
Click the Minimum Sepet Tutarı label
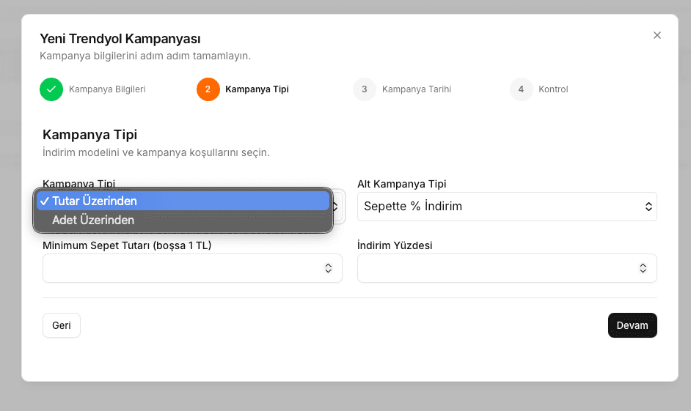click(127, 245)
